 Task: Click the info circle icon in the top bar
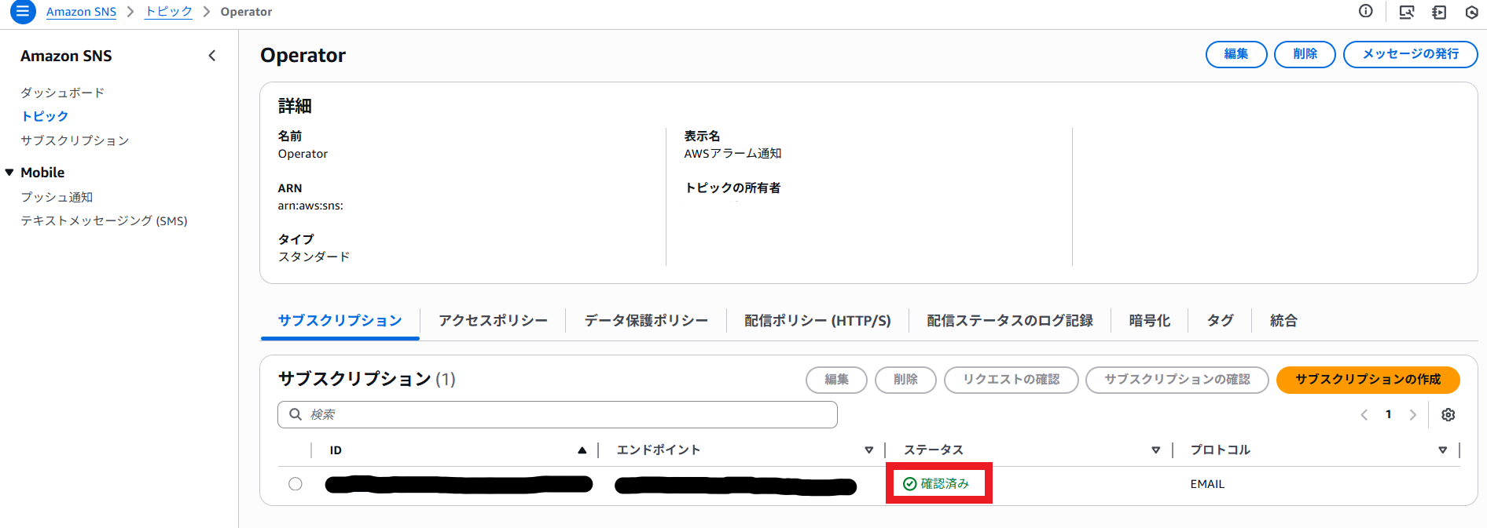click(x=1366, y=11)
